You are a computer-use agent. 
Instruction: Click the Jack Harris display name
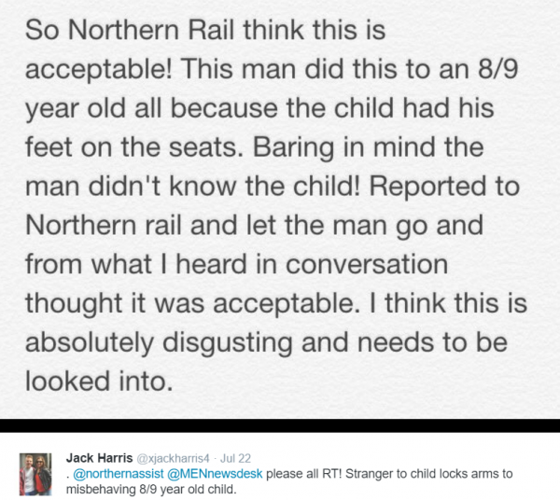click(99, 458)
